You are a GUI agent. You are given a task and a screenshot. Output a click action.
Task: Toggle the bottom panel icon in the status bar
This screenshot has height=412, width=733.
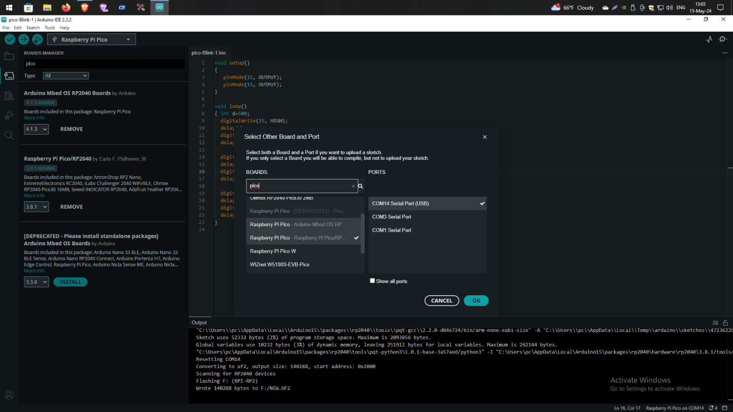click(725, 408)
